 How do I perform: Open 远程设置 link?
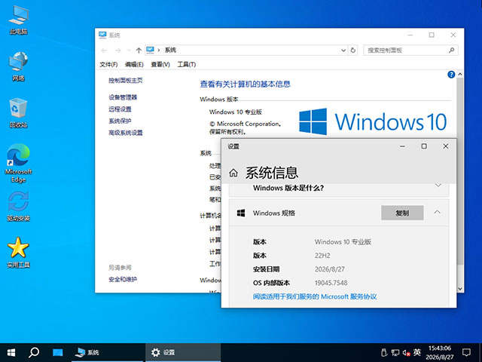click(x=120, y=109)
